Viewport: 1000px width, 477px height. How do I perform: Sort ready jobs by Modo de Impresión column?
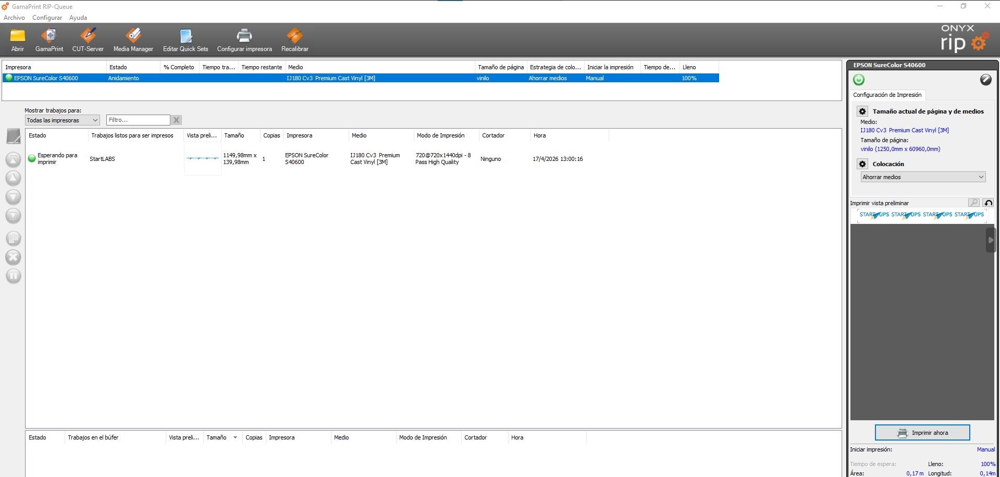click(446, 135)
